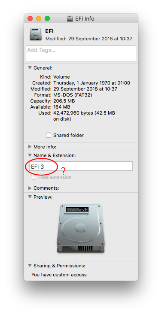
Task: Close the EFI Info window
Action: point(30,19)
